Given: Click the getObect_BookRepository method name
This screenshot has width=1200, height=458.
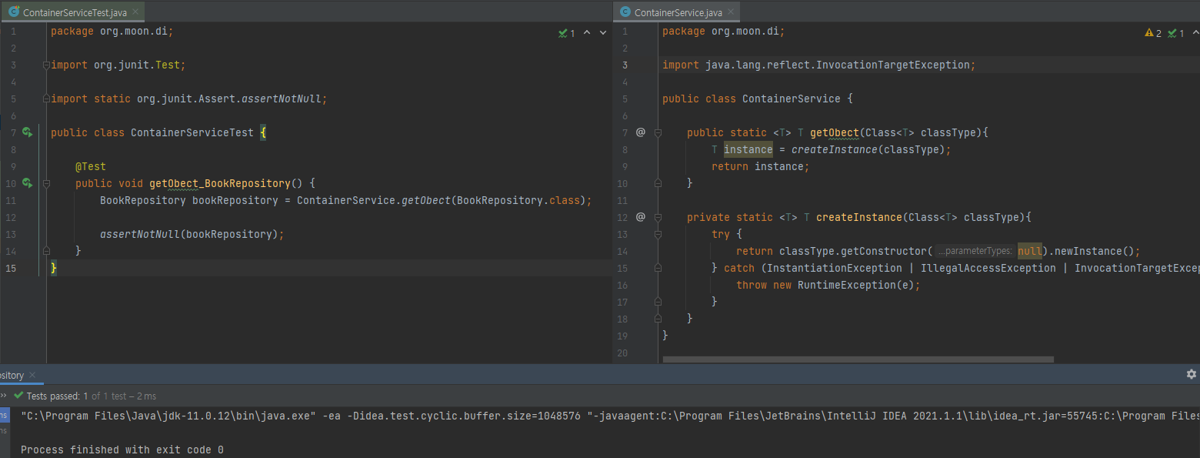Looking at the screenshot, I should pos(220,183).
